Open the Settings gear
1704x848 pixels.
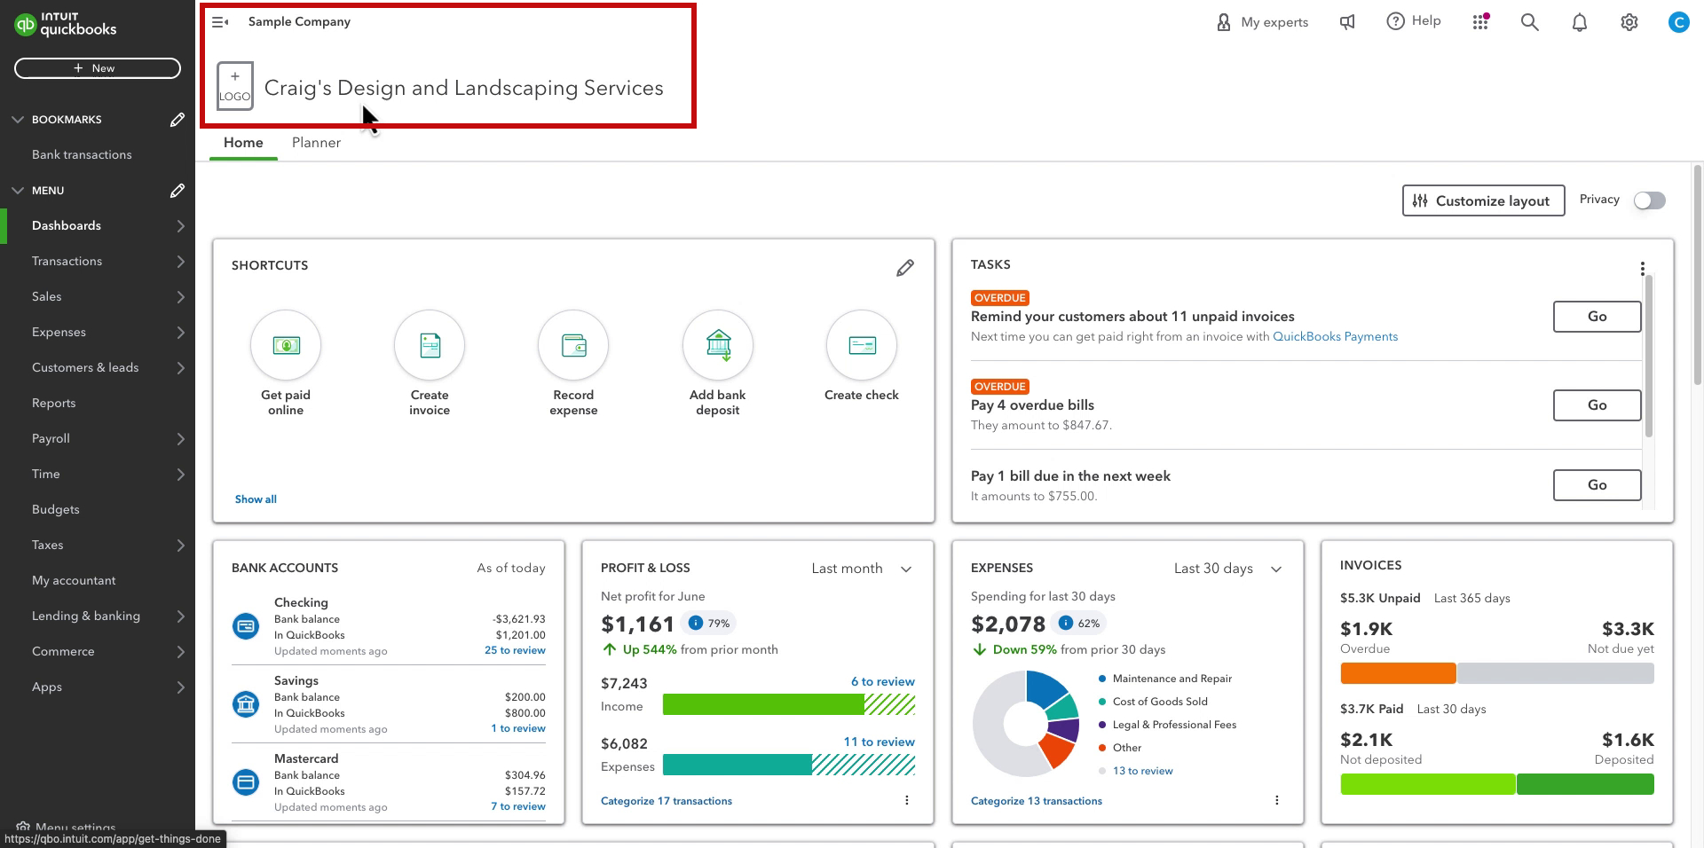click(x=1629, y=22)
